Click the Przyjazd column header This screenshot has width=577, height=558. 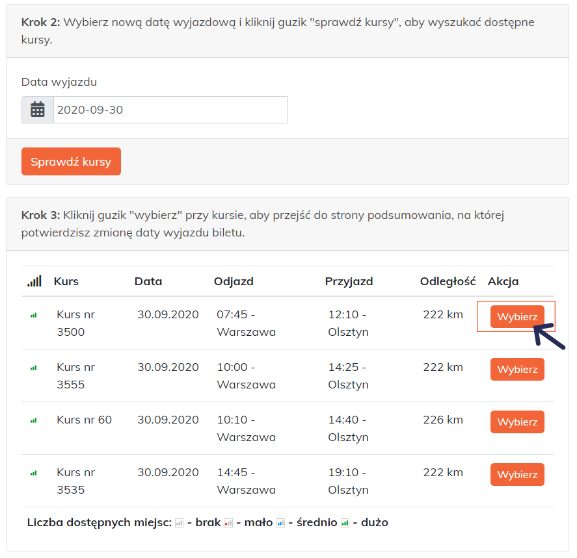pyautogui.click(x=349, y=281)
